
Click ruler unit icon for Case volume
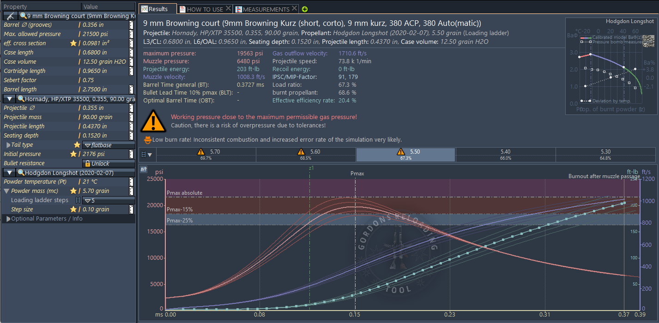(131, 62)
